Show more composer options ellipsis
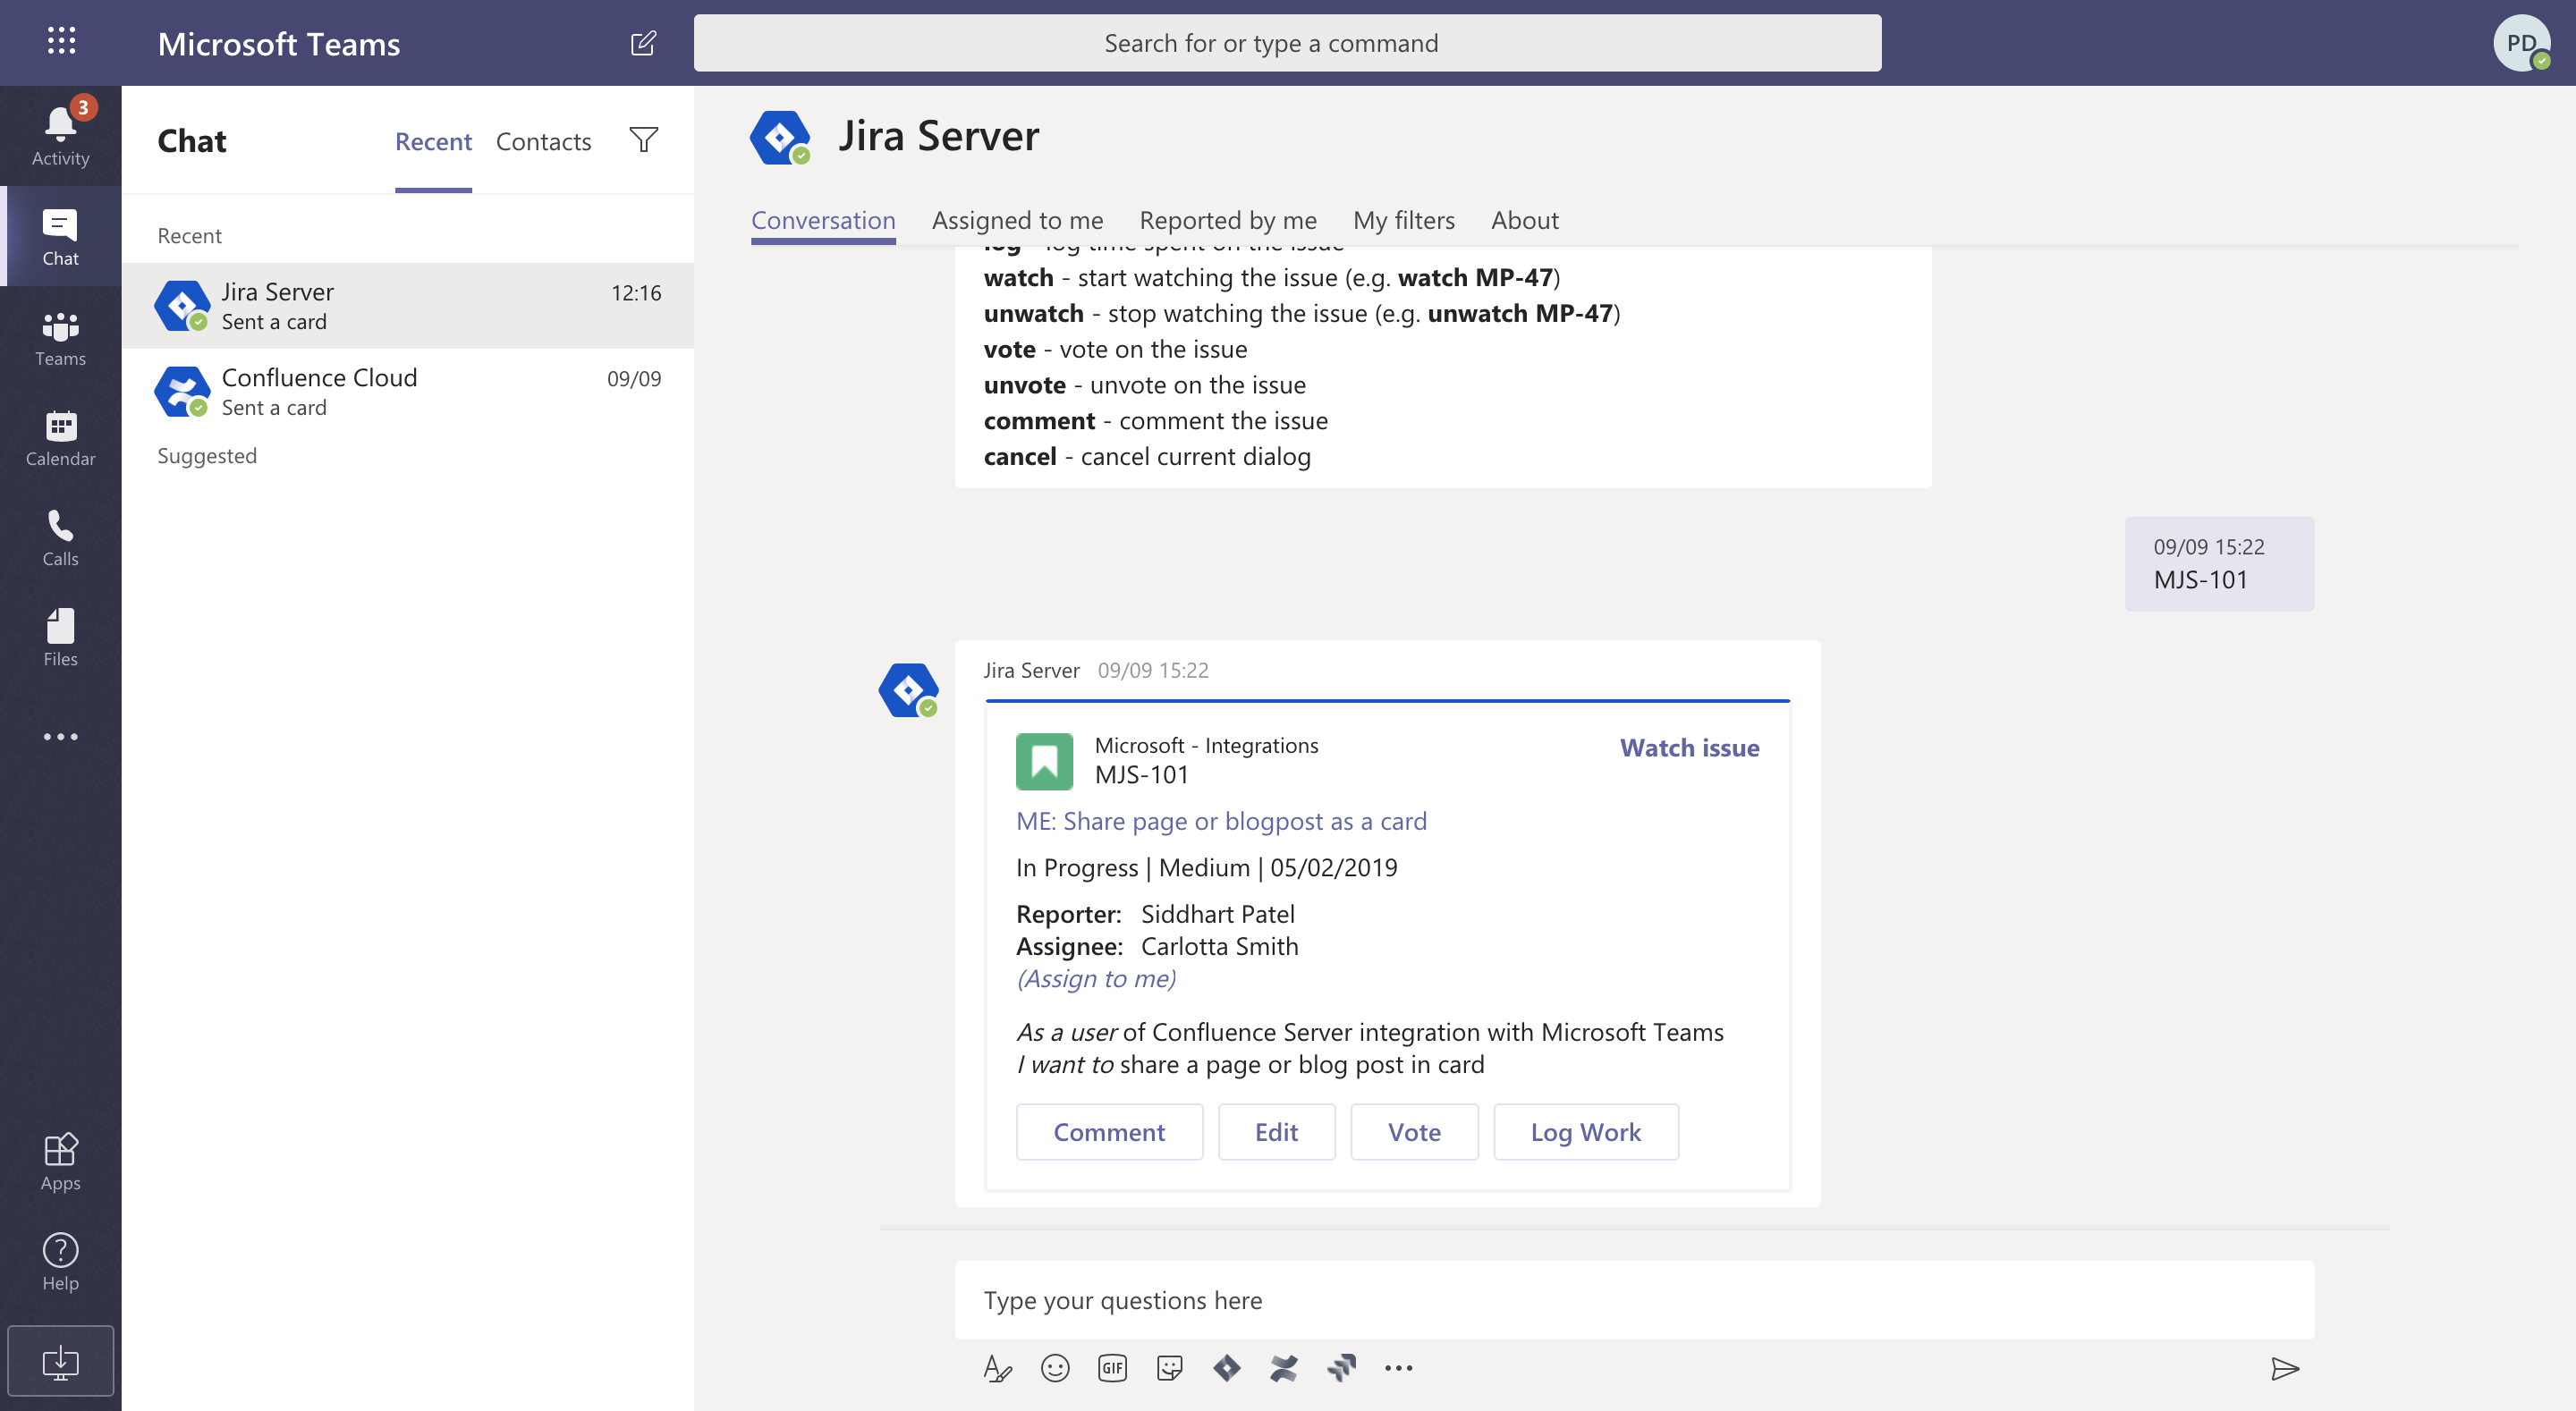The image size is (2576, 1411). click(x=1399, y=1368)
